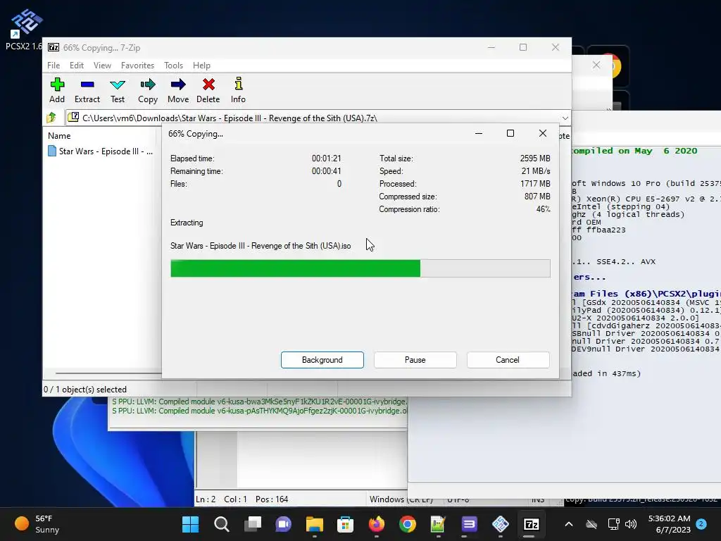Open PCSX2 1.6 desktop shortcut
This screenshot has width=721, height=541.
tap(25, 30)
